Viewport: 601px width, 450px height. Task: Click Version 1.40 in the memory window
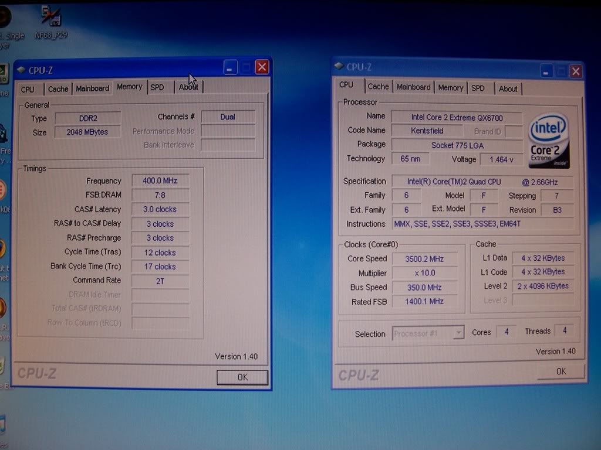click(236, 357)
